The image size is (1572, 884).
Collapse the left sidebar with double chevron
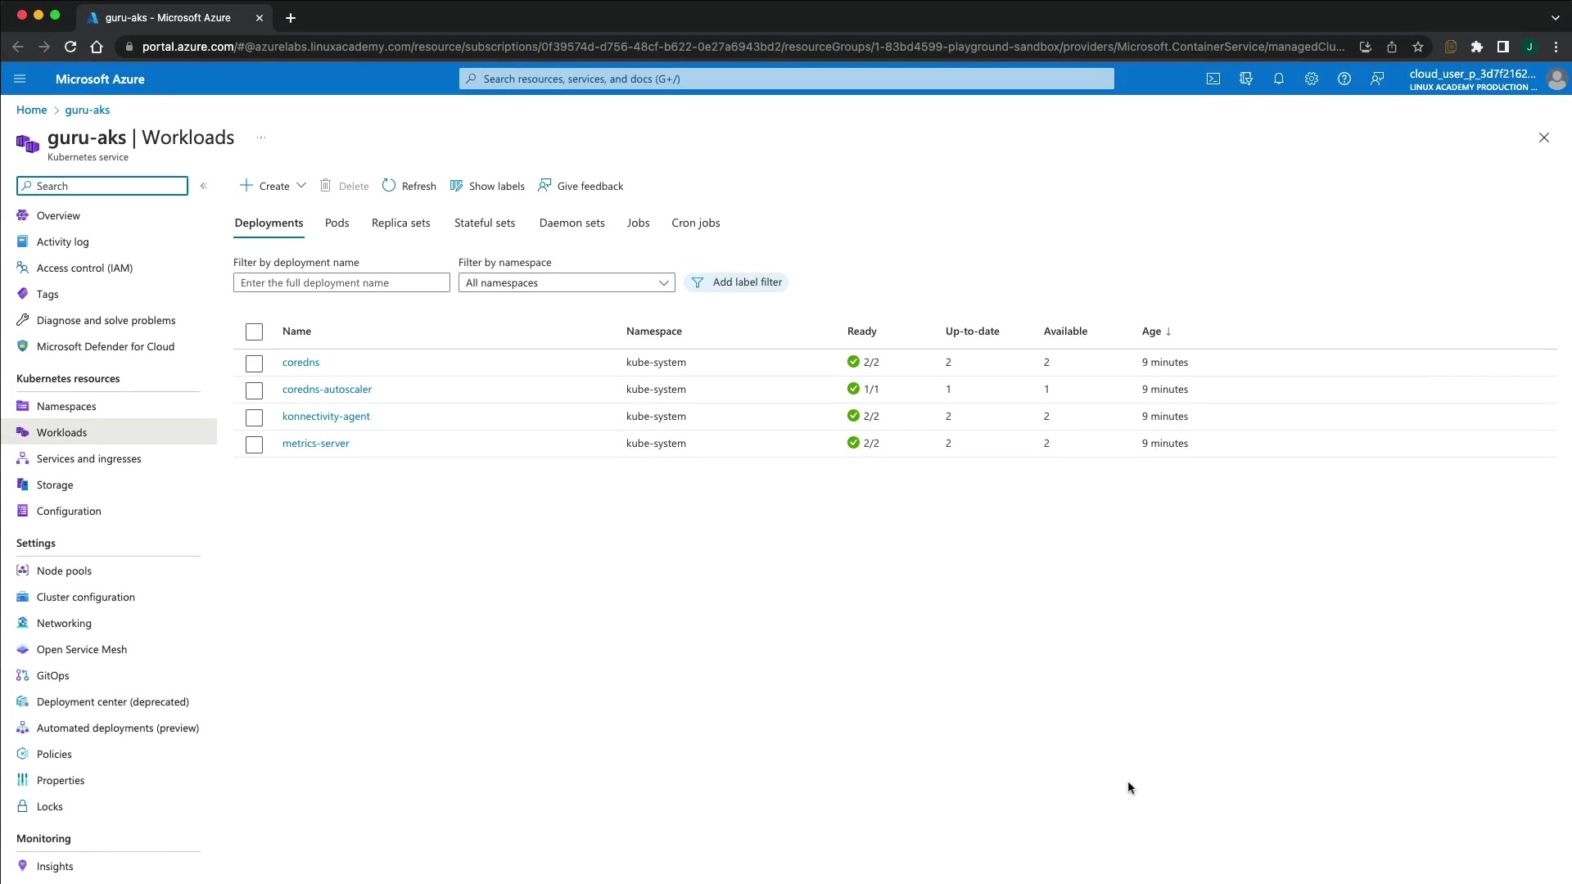204,186
